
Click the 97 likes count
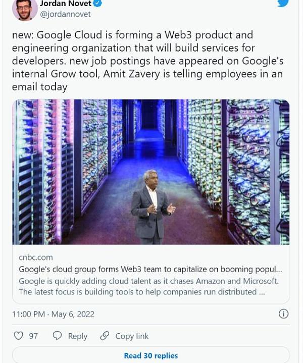point(33,336)
